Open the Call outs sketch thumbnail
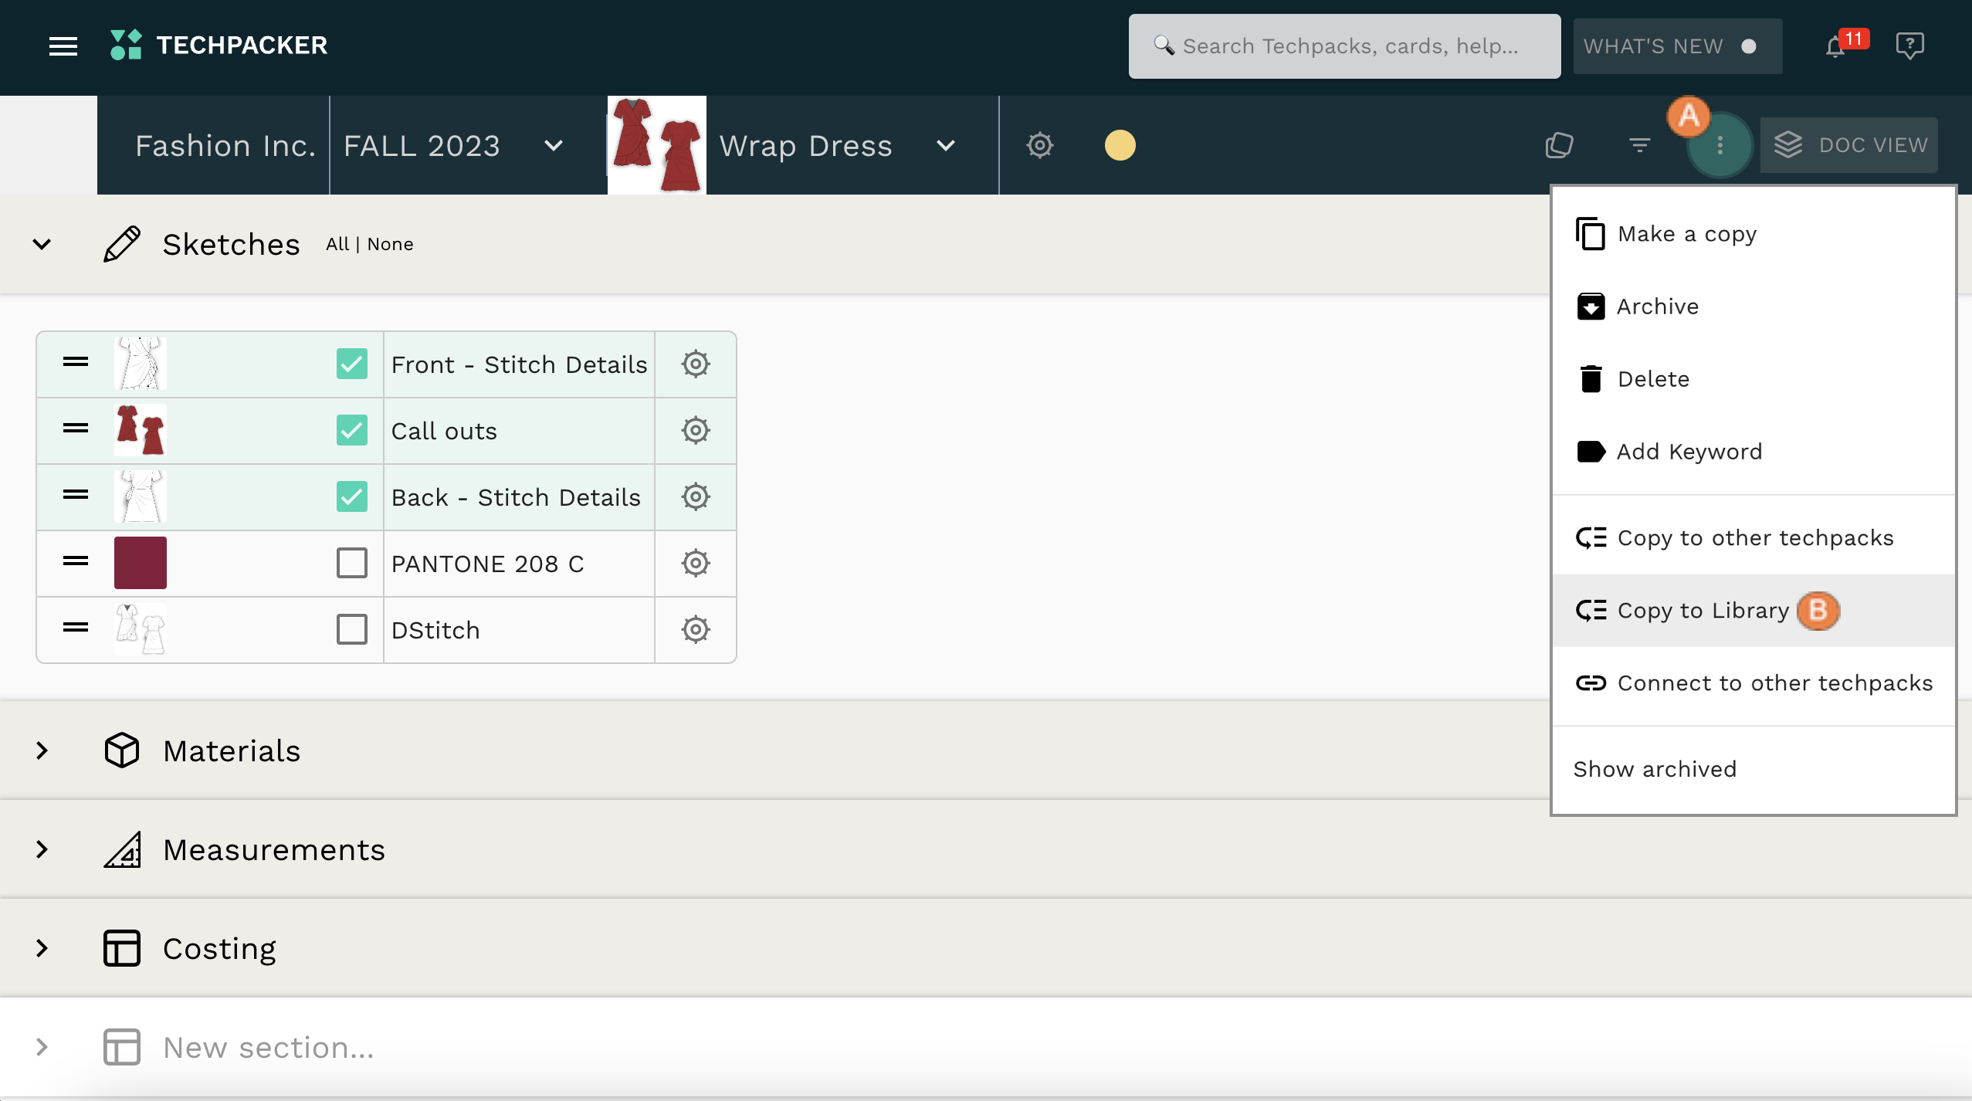 (x=141, y=430)
